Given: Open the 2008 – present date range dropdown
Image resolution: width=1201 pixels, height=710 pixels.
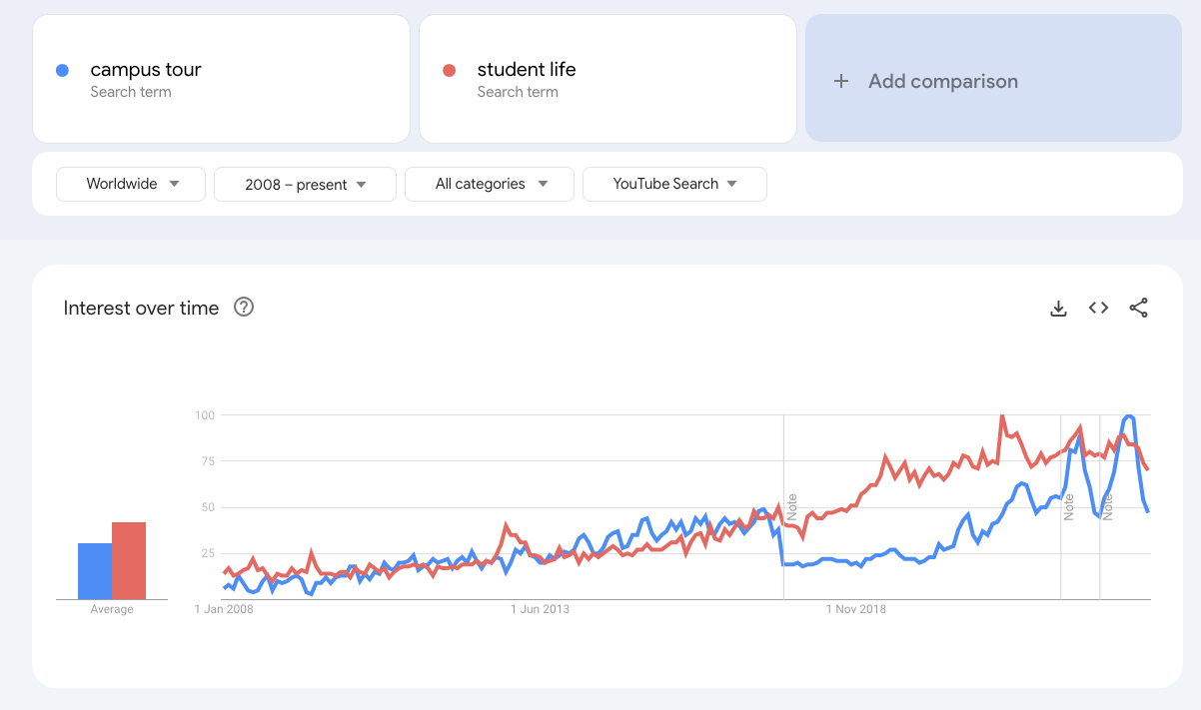Looking at the screenshot, I should (305, 184).
